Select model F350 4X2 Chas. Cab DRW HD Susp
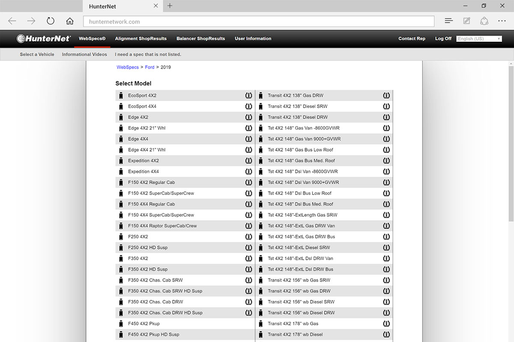Image resolution: width=514 pixels, height=342 pixels. tap(165, 313)
